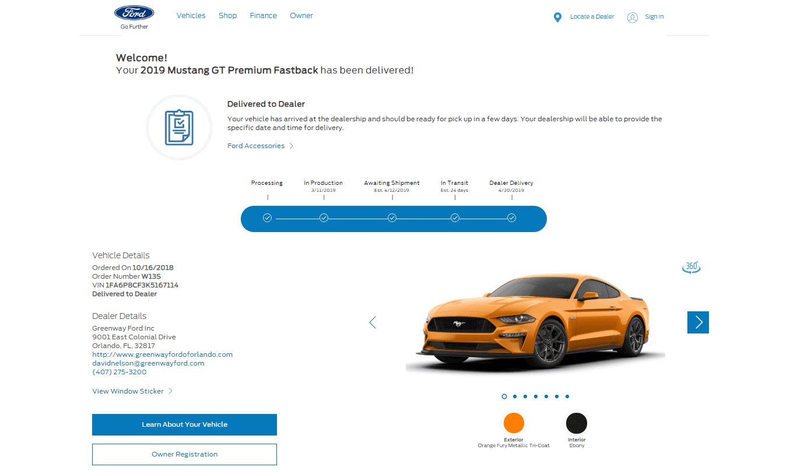Click the Sign In link

tap(655, 17)
